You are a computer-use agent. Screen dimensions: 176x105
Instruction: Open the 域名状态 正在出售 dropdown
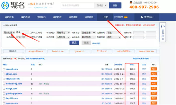click(88, 33)
